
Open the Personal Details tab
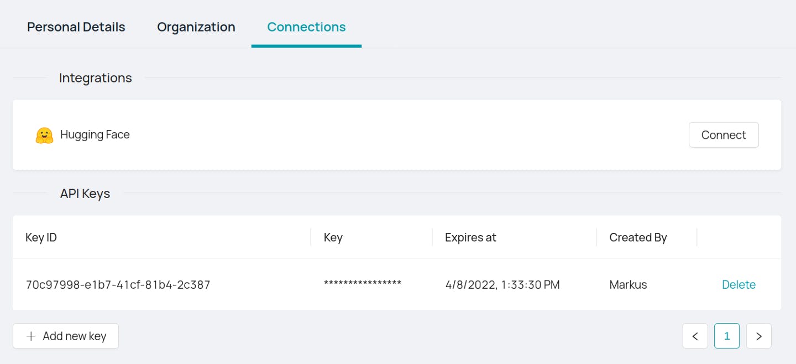(76, 27)
